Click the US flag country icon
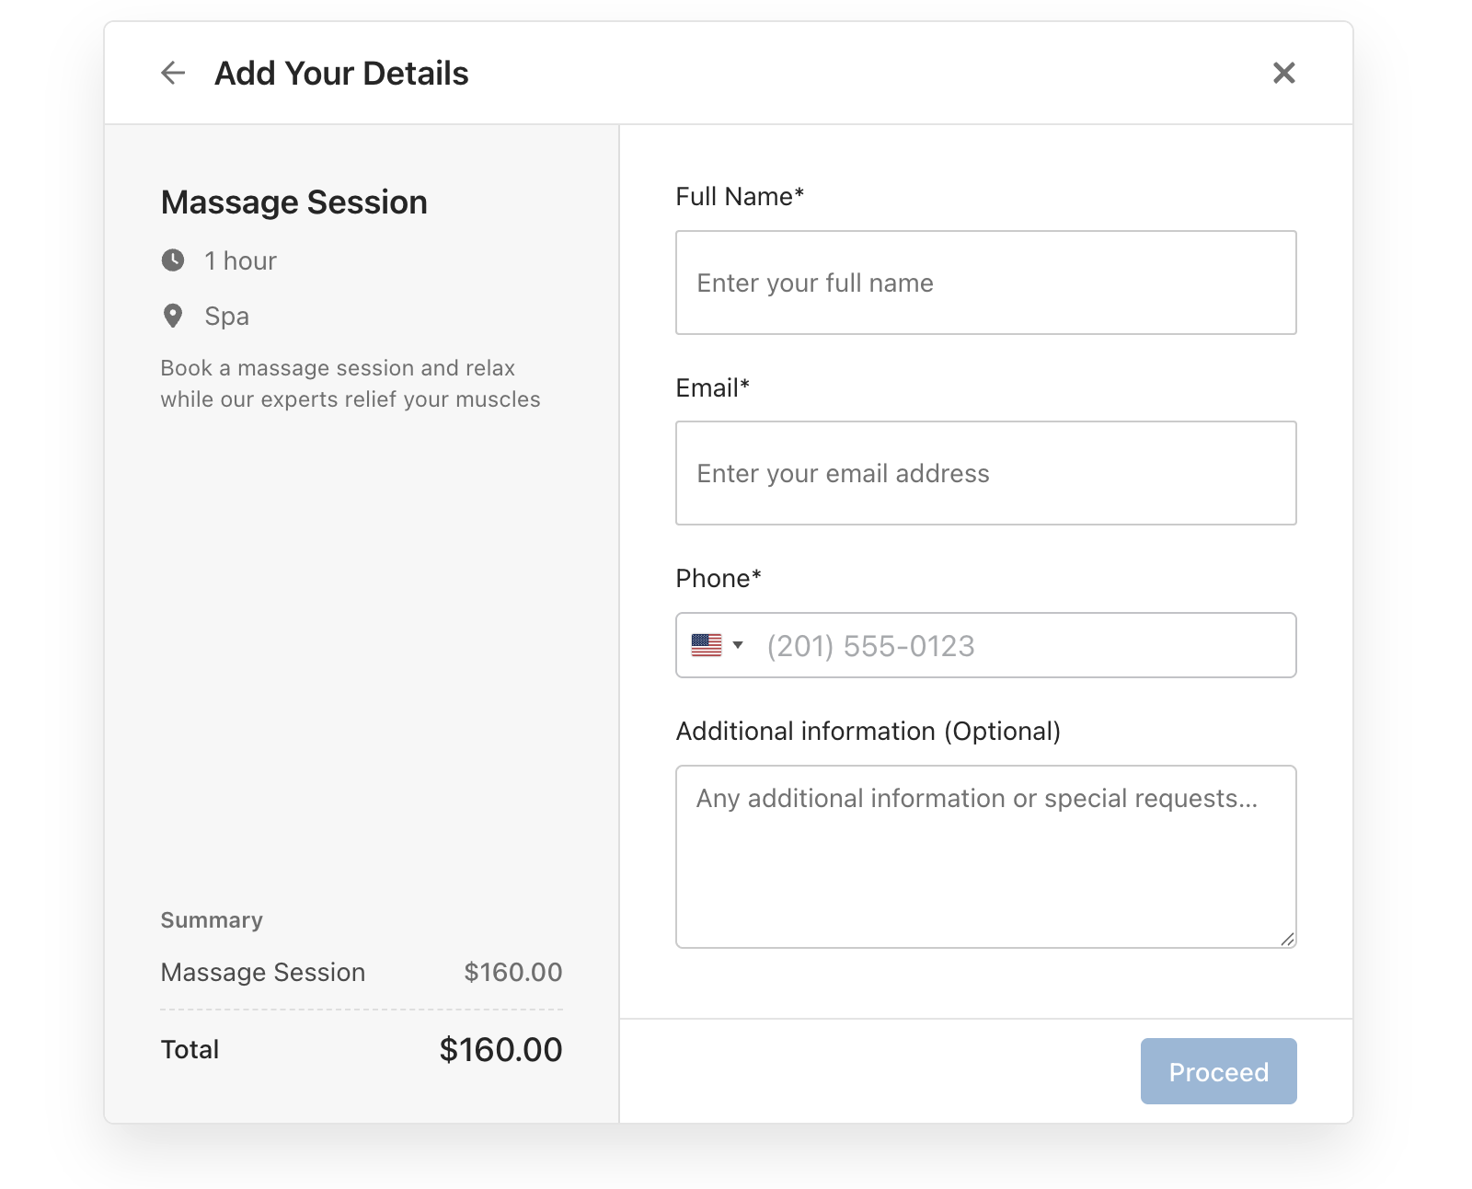 pyautogui.click(x=707, y=645)
